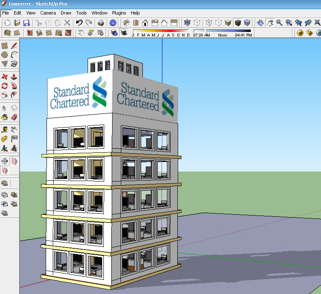Image resolution: width=321 pixels, height=294 pixels.
Task: Activate the Select arrow tool
Action: click(5, 108)
